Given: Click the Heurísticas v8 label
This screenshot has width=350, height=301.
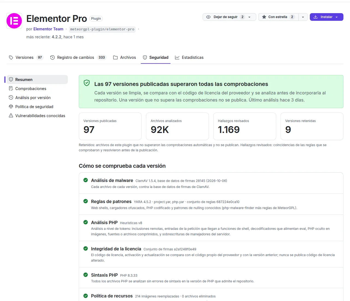Looking at the screenshot, I should [131, 223].
